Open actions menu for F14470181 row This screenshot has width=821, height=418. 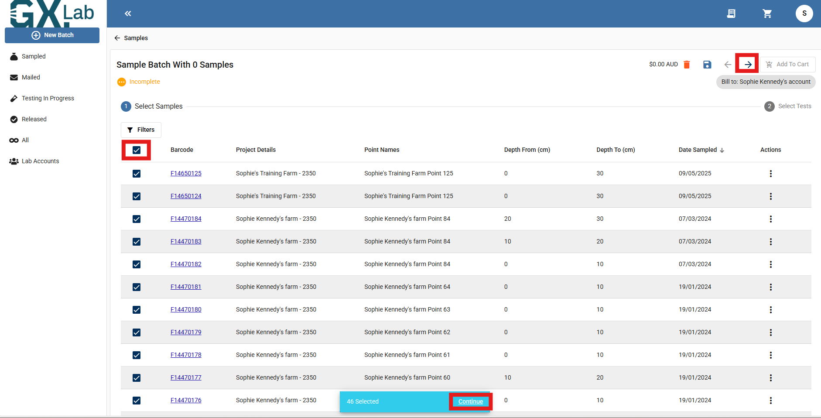coord(770,287)
